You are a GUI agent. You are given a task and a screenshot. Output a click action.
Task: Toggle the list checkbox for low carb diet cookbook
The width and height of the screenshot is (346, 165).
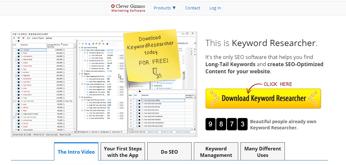pyautogui.click(x=137, y=116)
